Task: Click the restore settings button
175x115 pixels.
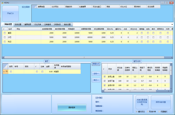Action: click(x=142, y=102)
